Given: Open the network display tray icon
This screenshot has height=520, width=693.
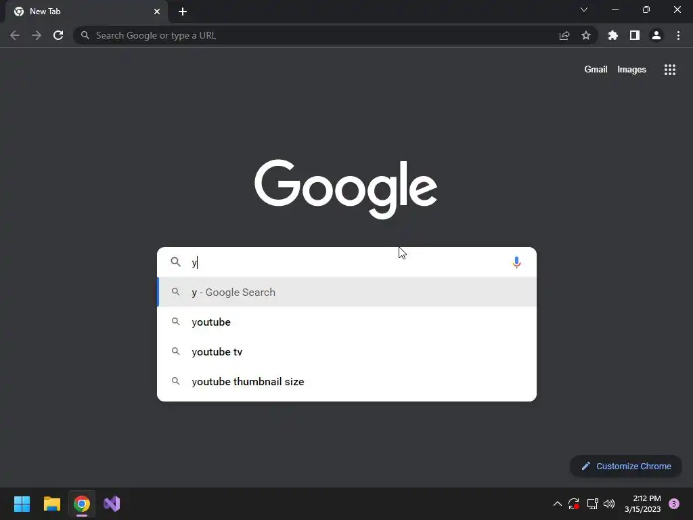Looking at the screenshot, I should (592, 504).
